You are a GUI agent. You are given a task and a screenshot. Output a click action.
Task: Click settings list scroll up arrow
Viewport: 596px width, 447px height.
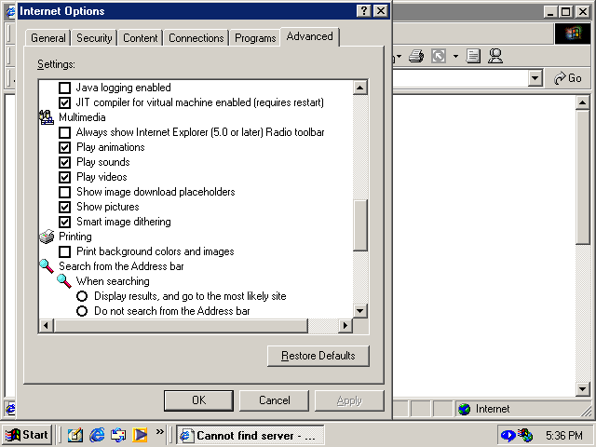pos(360,88)
